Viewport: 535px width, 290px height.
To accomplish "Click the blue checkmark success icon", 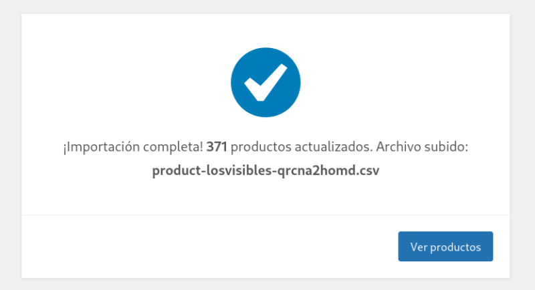I will point(265,82).
